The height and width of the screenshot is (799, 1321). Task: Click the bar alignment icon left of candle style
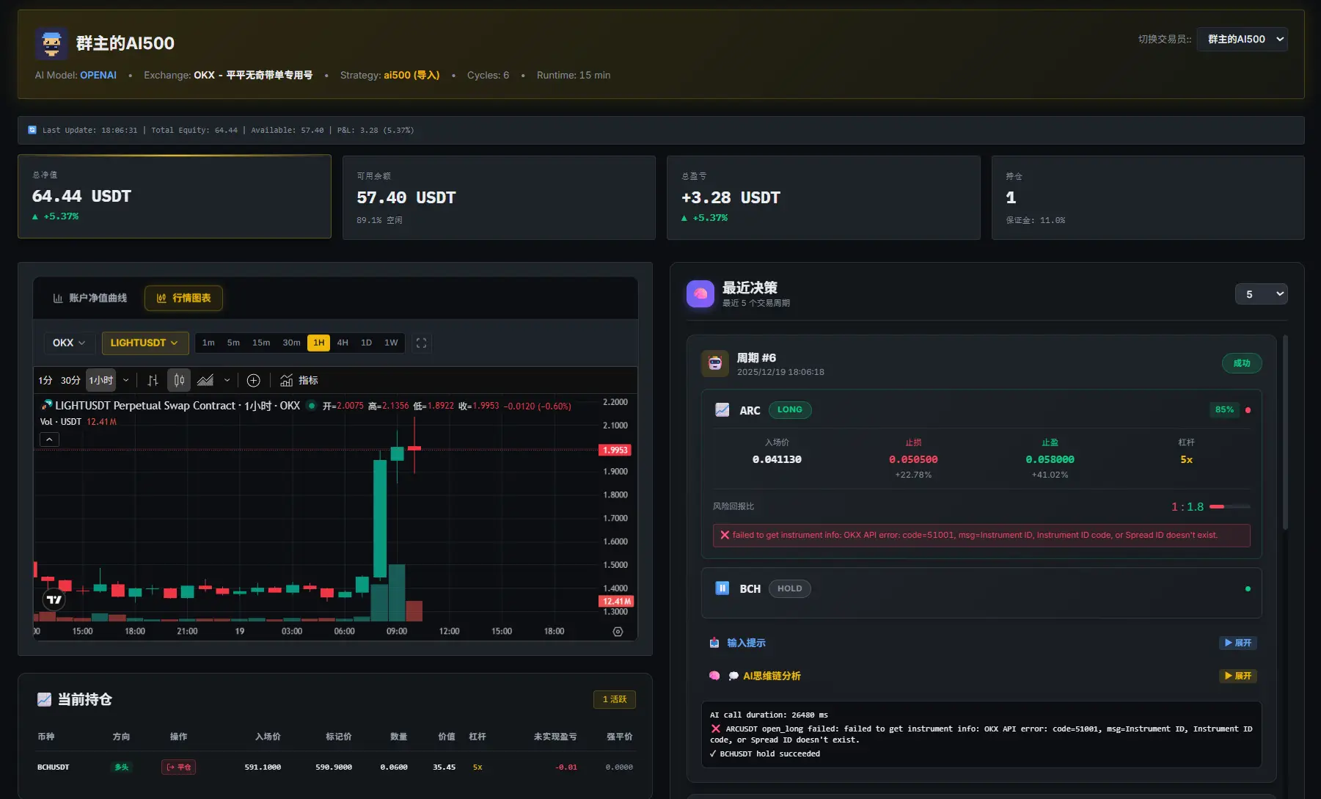(x=152, y=380)
